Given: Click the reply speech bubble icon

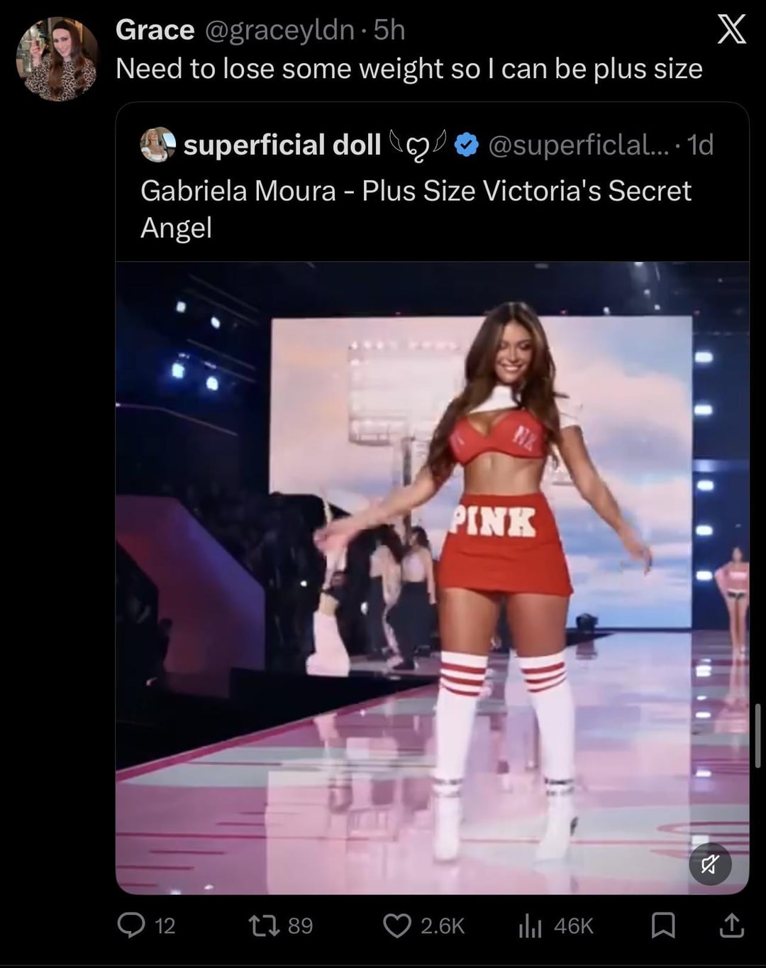Looking at the screenshot, I should point(131,925).
